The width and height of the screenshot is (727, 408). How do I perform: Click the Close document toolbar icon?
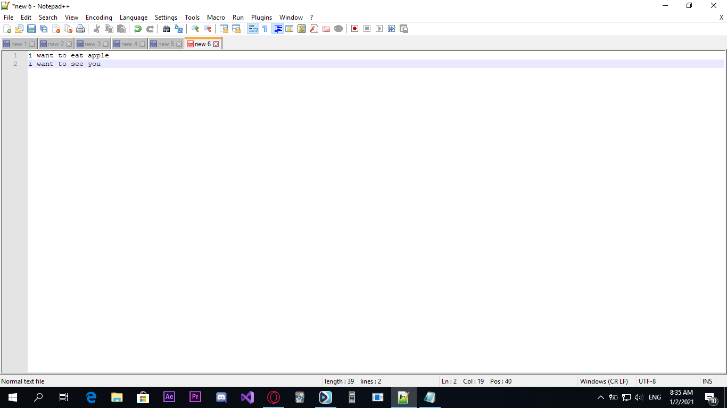[x=56, y=29]
